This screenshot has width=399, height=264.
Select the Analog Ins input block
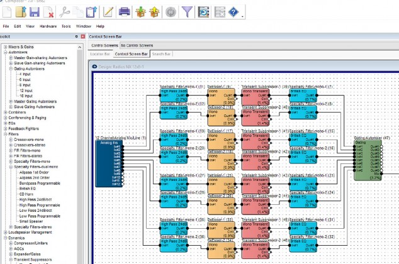(x=108, y=163)
